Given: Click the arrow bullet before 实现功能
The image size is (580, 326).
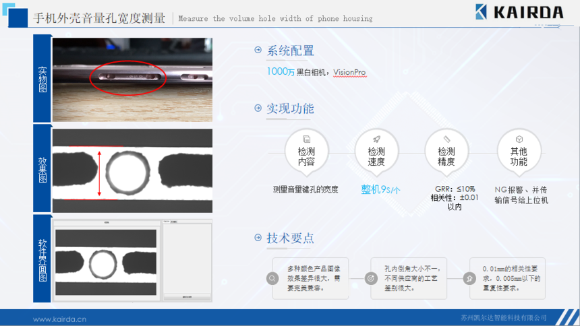Looking at the screenshot, I should coord(258,108).
